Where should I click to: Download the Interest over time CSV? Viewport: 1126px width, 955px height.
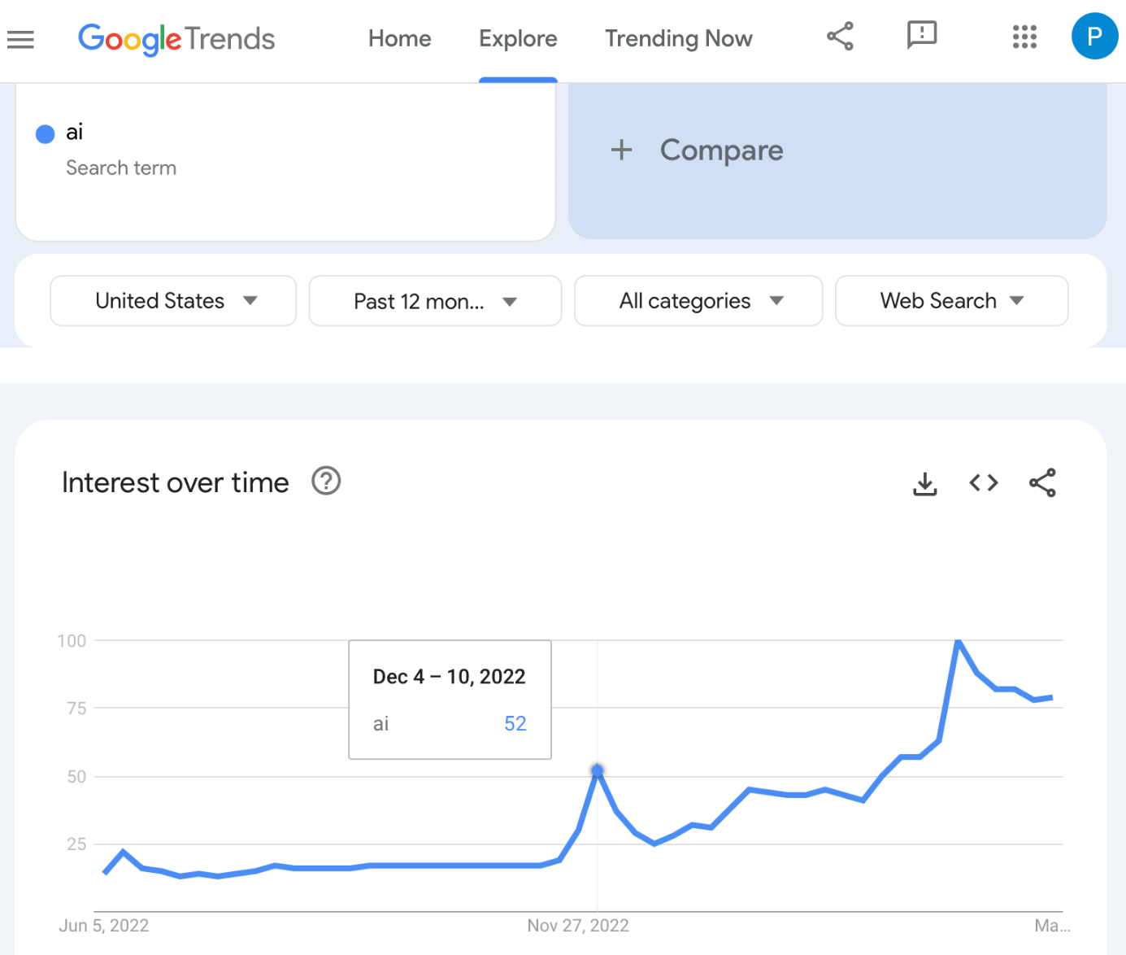pos(925,483)
